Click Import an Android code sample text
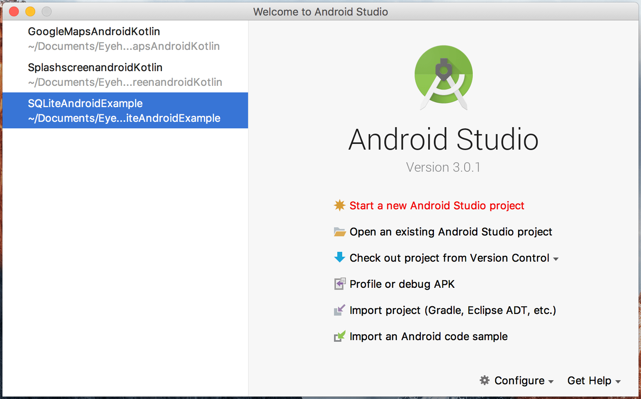Screen dimensions: 641x399 (x=428, y=336)
